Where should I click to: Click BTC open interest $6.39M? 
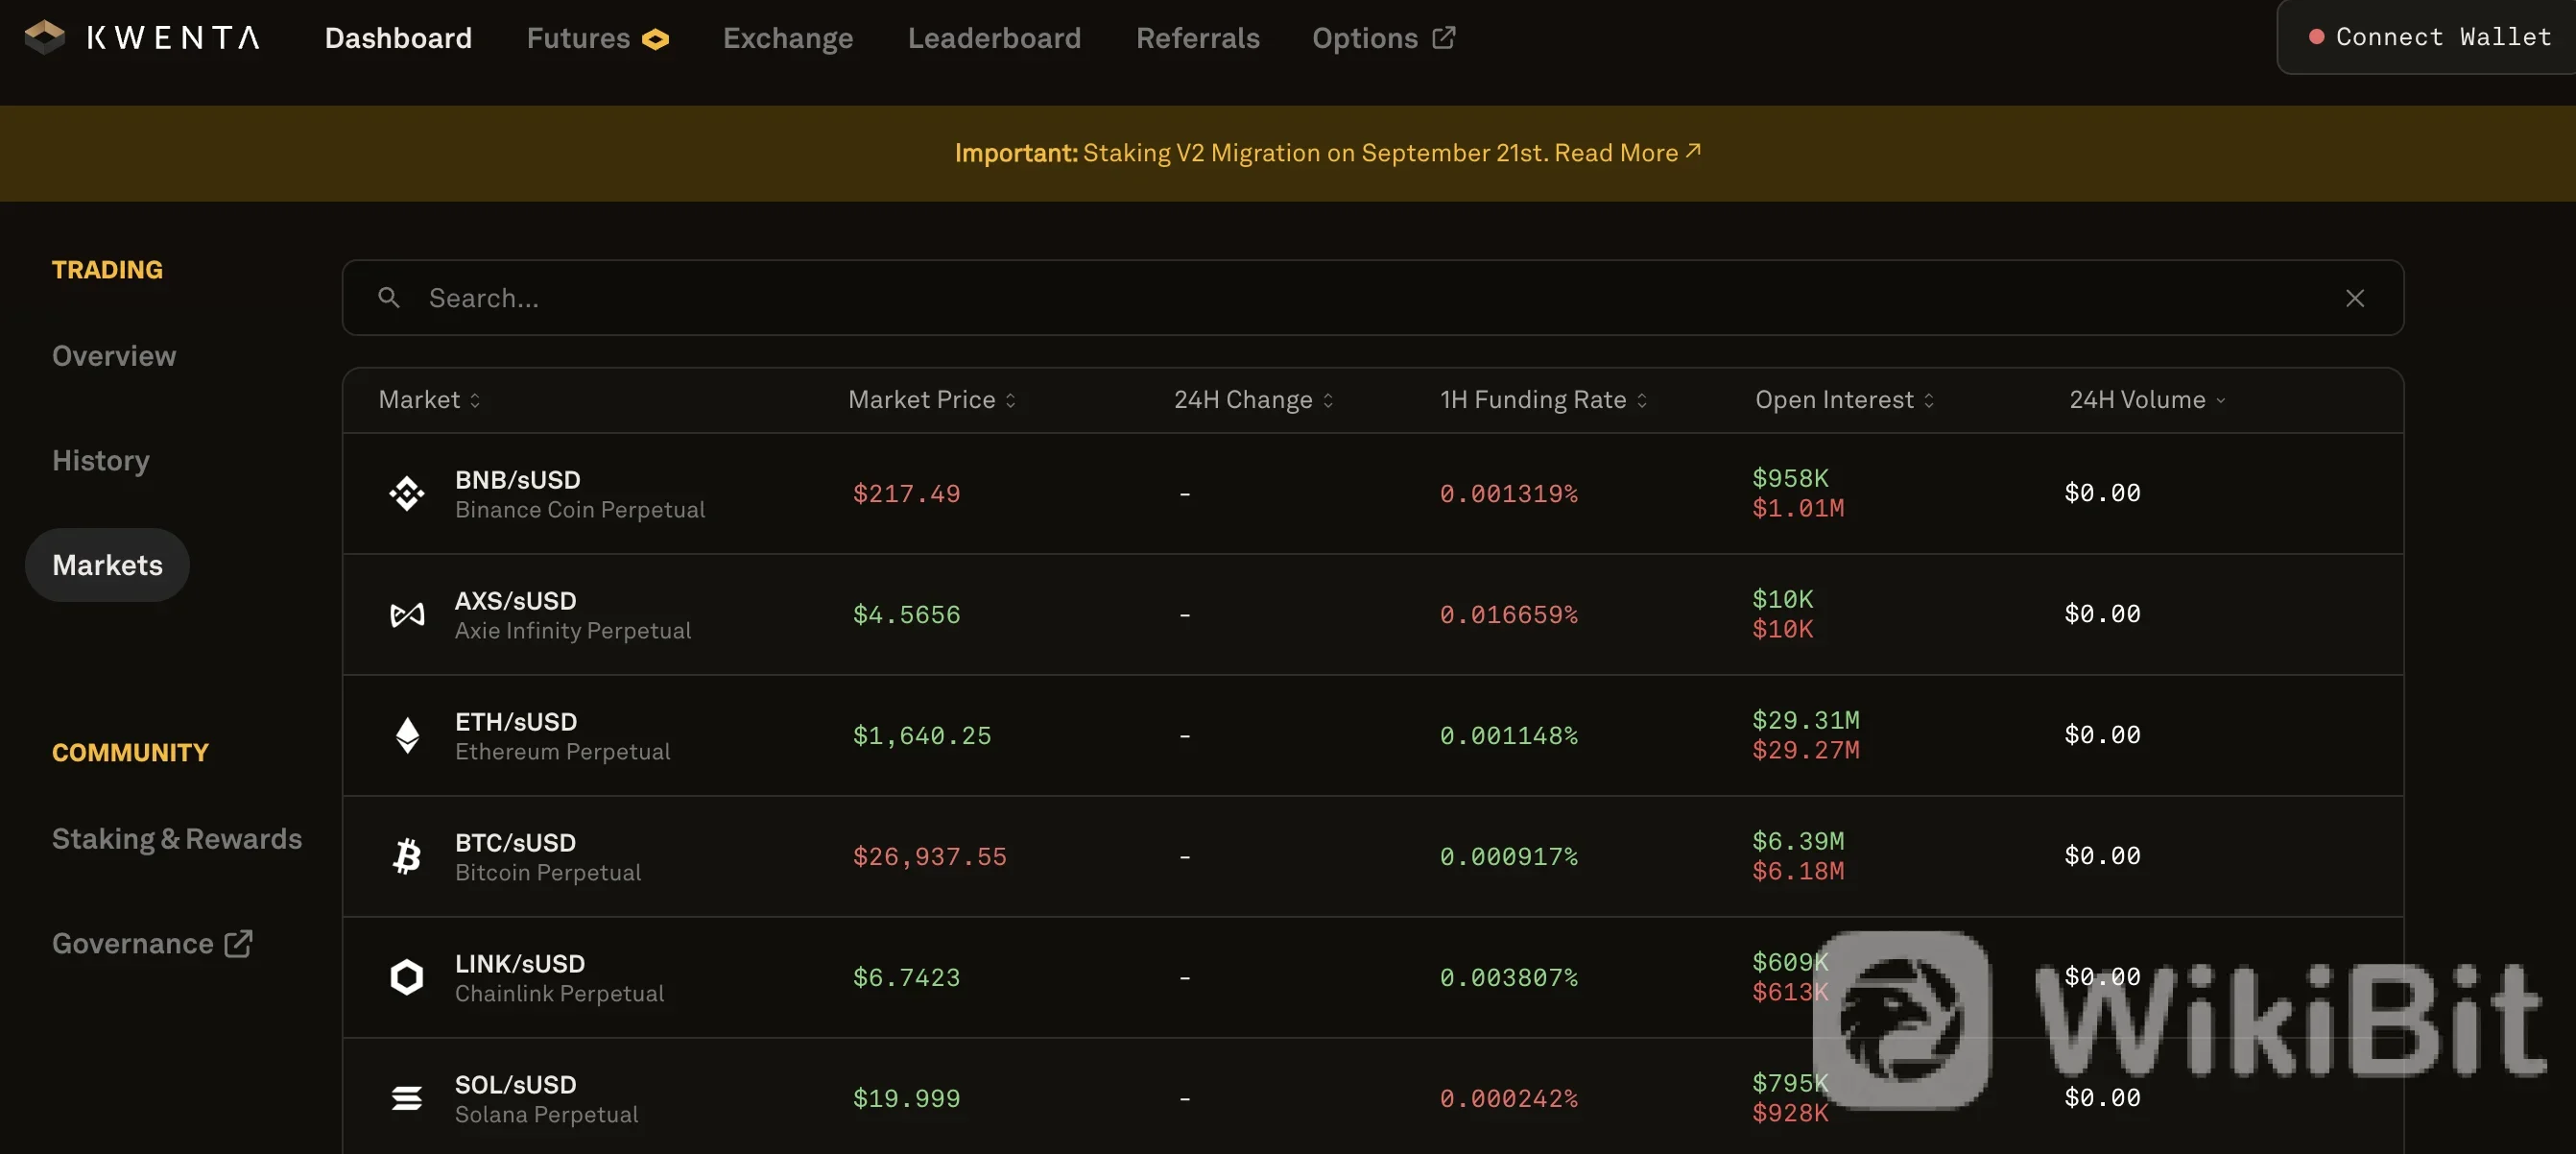click(1798, 841)
